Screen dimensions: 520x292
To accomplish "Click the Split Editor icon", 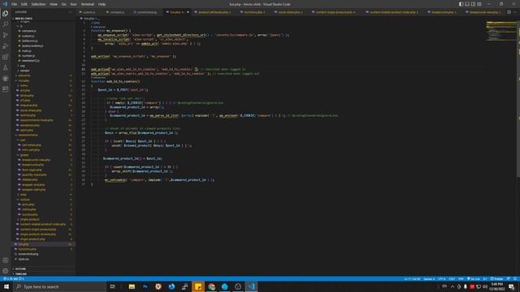I will (509, 12).
